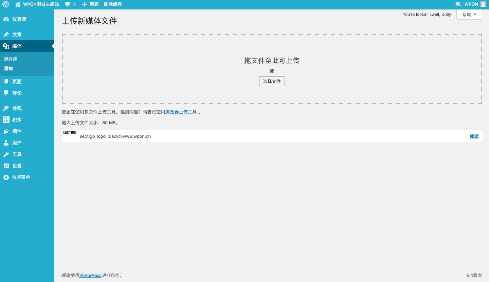
Task: Open 设置 menu item
Action: (x=27, y=166)
